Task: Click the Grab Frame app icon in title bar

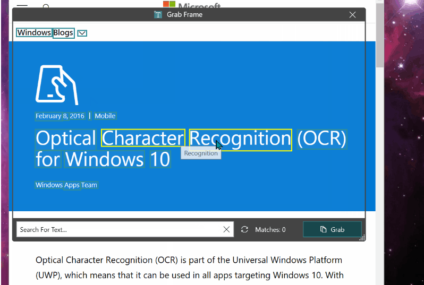Action: pyautogui.click(x=158, y=14)
